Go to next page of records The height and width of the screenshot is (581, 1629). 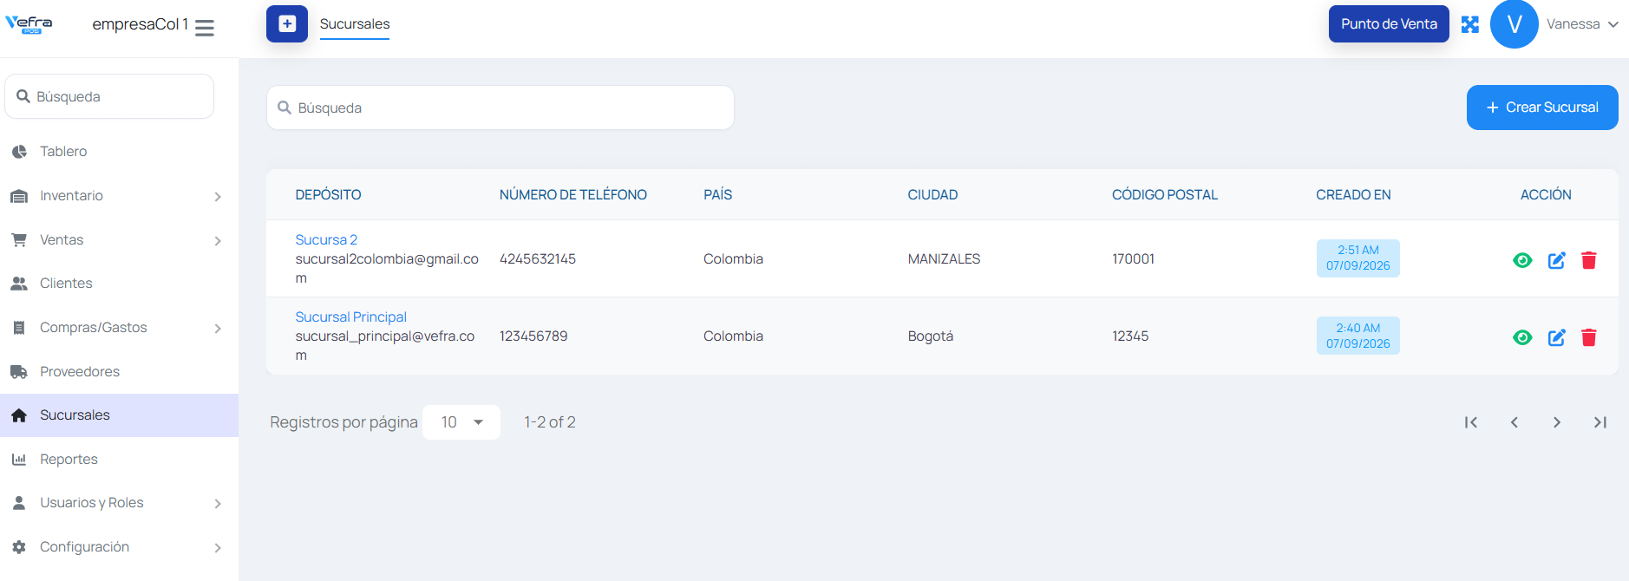[x=1557, y=422]
